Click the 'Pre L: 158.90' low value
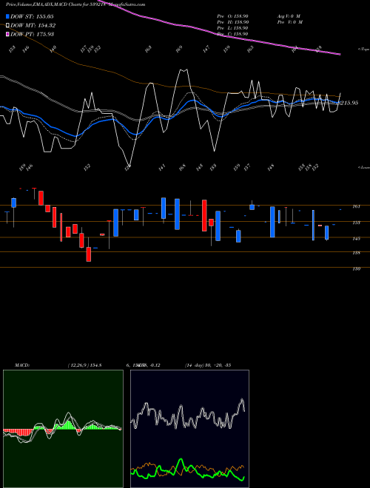 pyautogui.click(x=232, y=27)
